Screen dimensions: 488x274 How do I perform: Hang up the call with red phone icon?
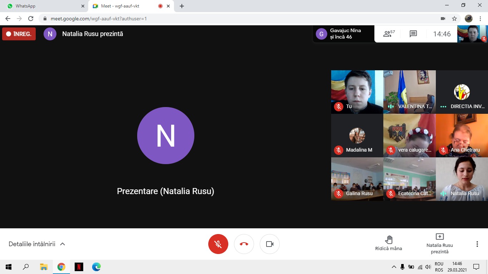(x=244, y=244)
